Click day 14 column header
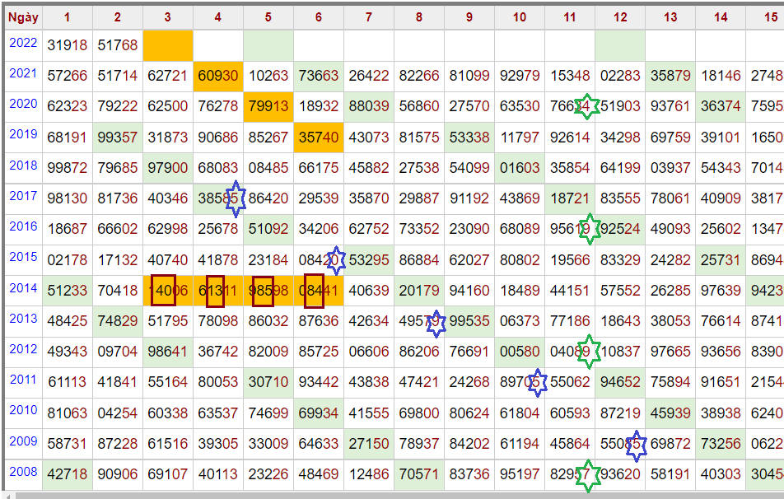This screenshot has height=499, width=784. pos(721,17)
